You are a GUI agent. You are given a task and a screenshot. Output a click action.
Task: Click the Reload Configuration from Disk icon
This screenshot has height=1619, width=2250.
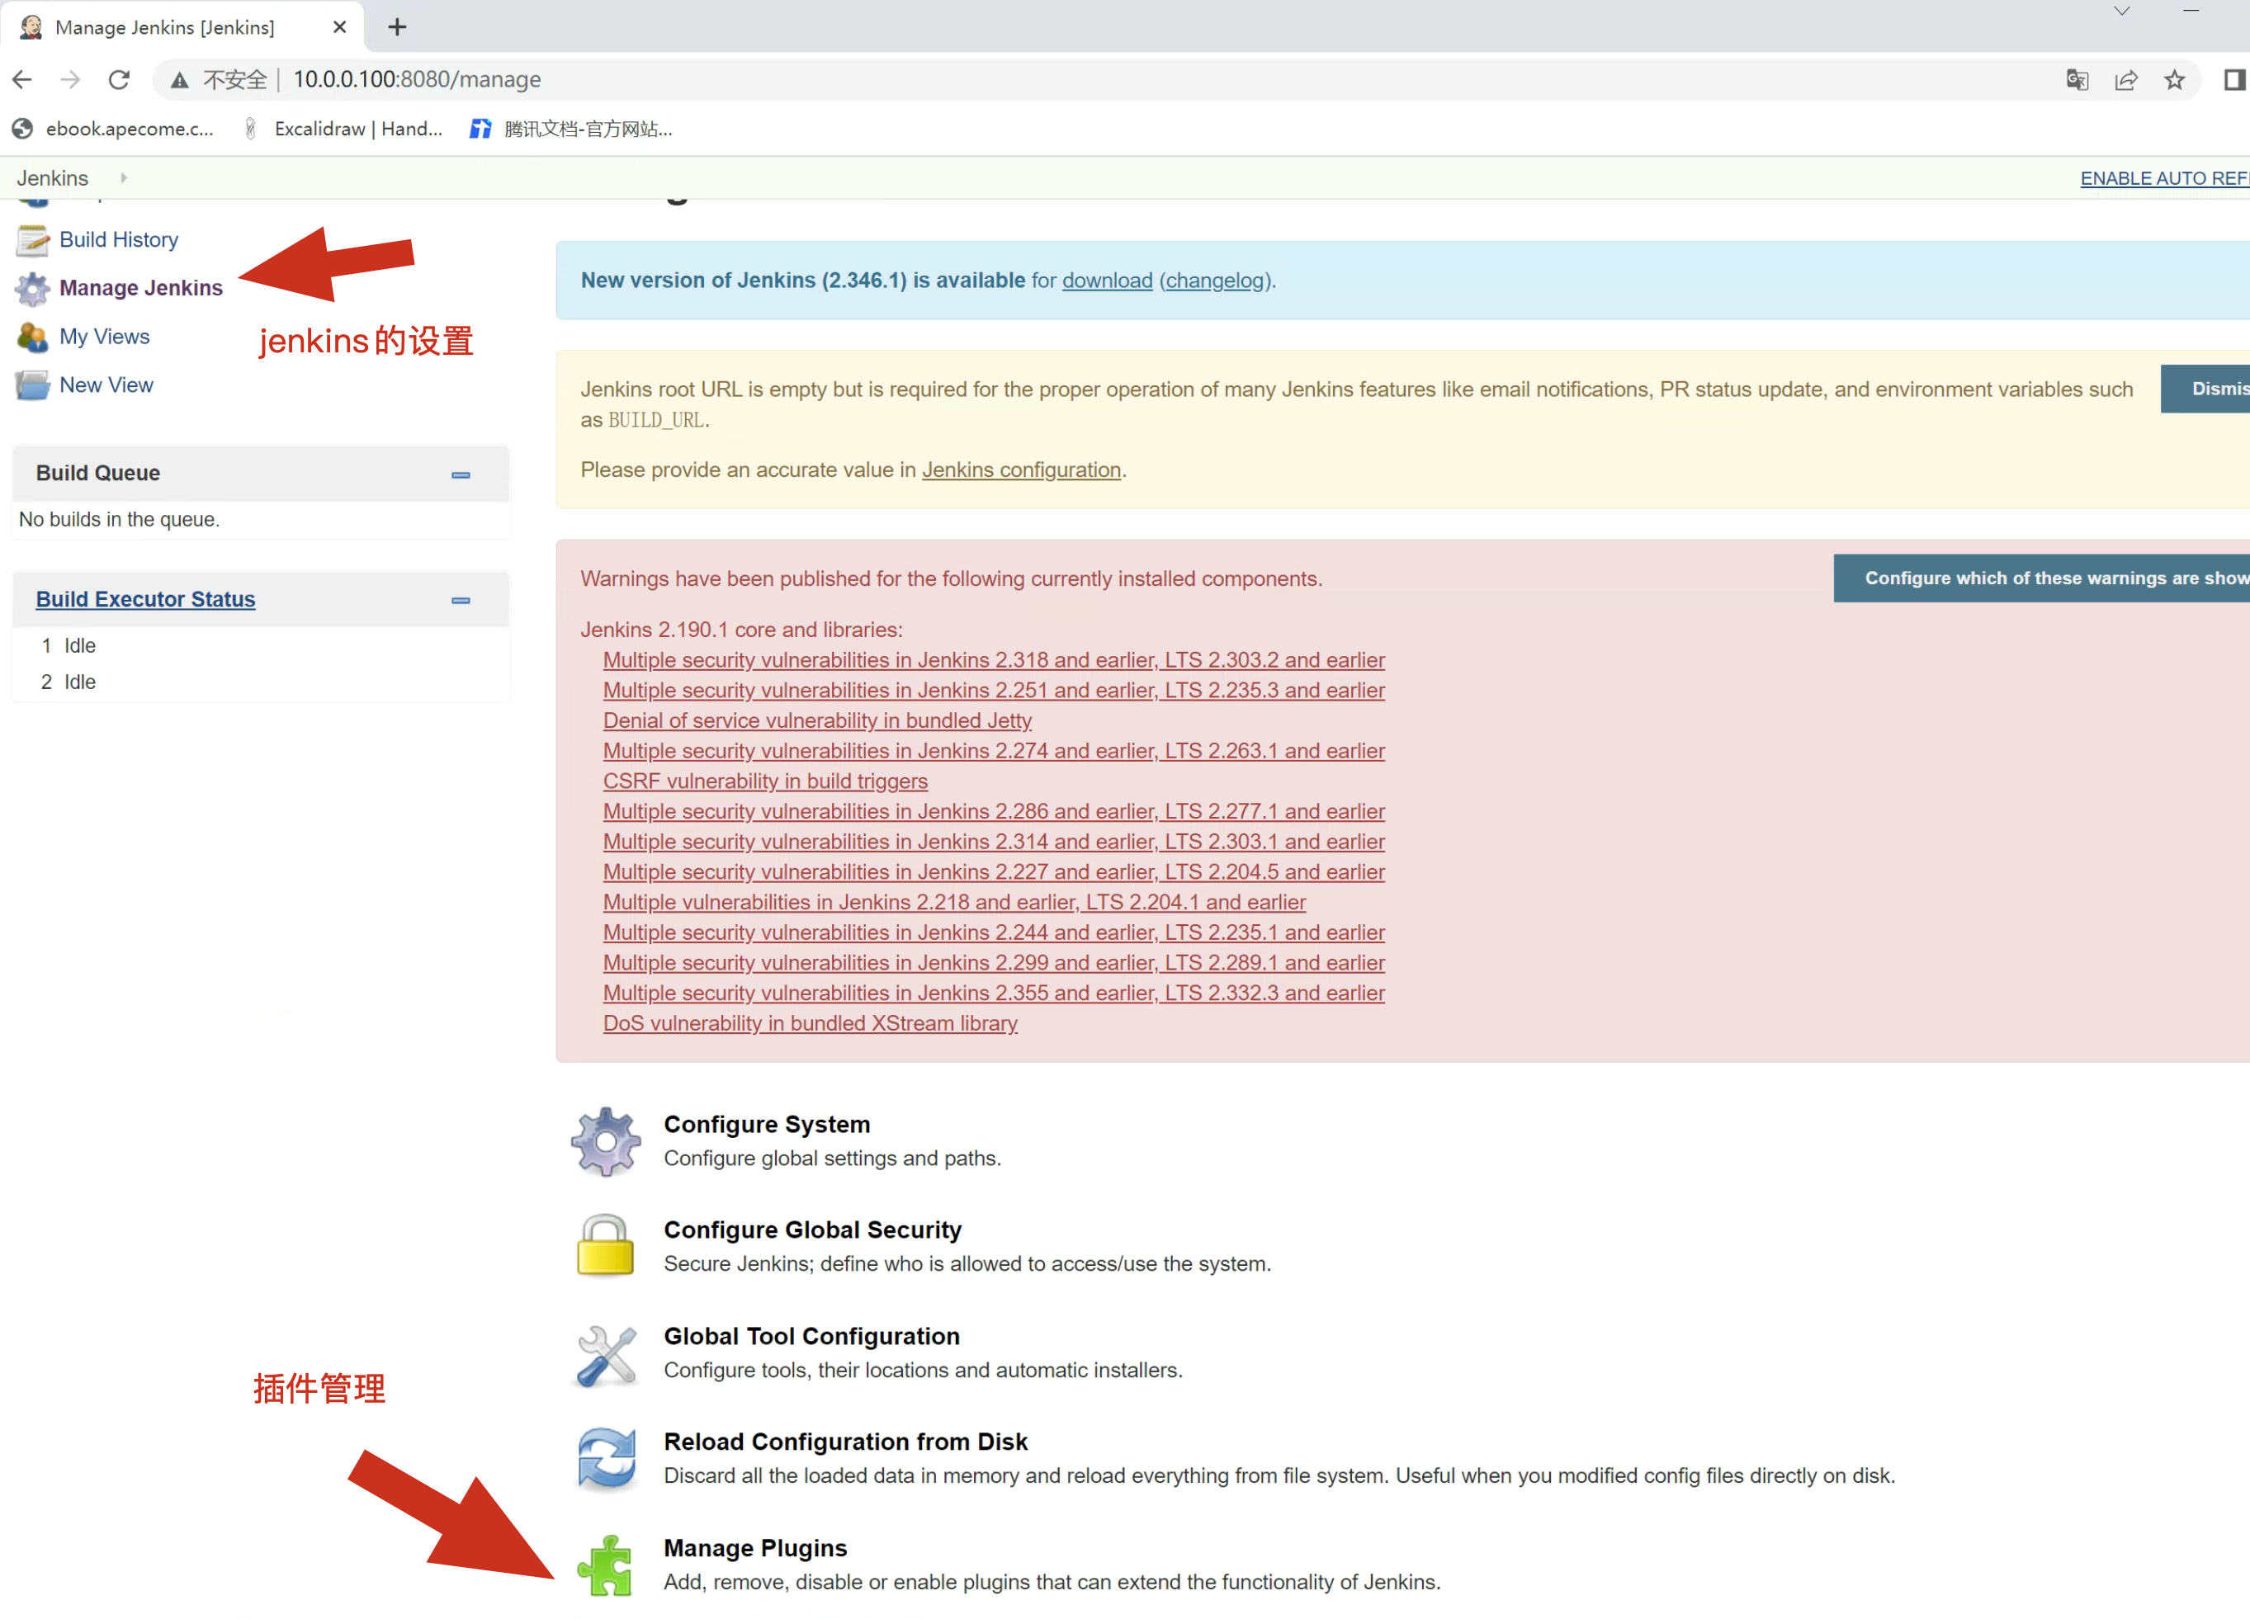(x=605, y=1458)
